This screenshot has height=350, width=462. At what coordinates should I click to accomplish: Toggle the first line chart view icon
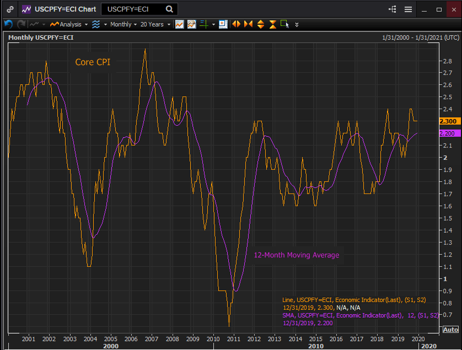pyautogui.click(x=179, y=24)
